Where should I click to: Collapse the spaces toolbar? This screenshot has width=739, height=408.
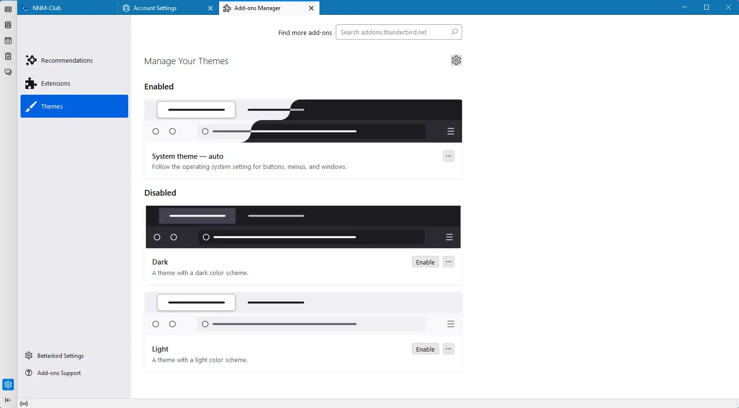[8, 400]
